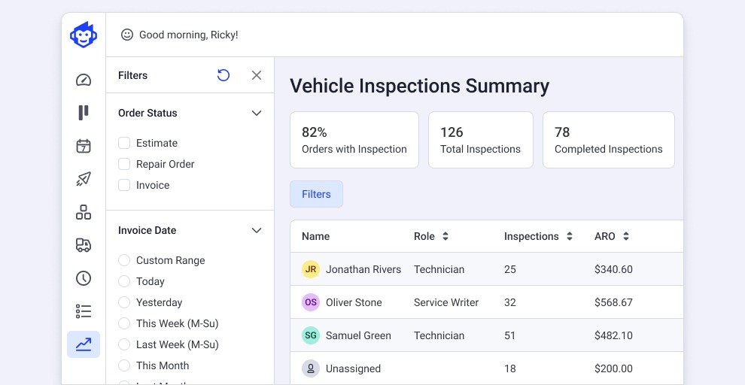
Task: Open the calendar sidebar icon
Action: (x=84, y=146)
